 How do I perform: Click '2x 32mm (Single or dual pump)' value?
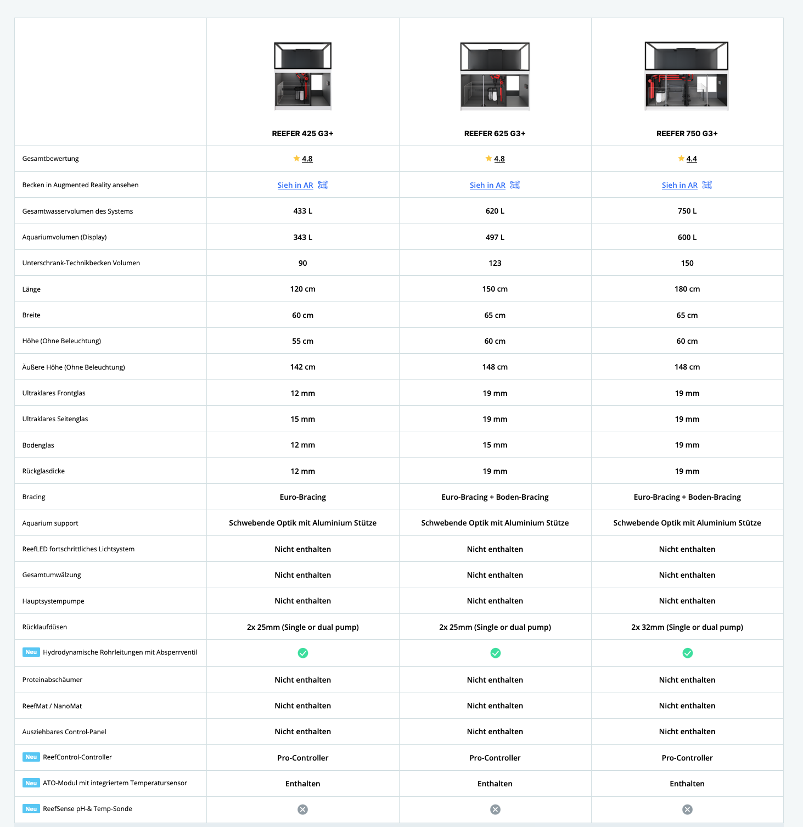click(x=687, y=627)
